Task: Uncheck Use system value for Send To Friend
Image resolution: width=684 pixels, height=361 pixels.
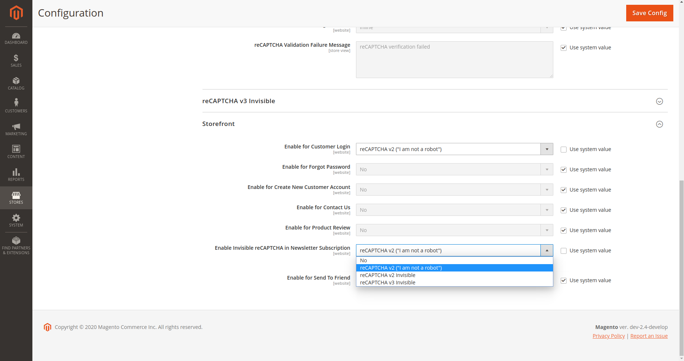Action: tap(564, 281)
